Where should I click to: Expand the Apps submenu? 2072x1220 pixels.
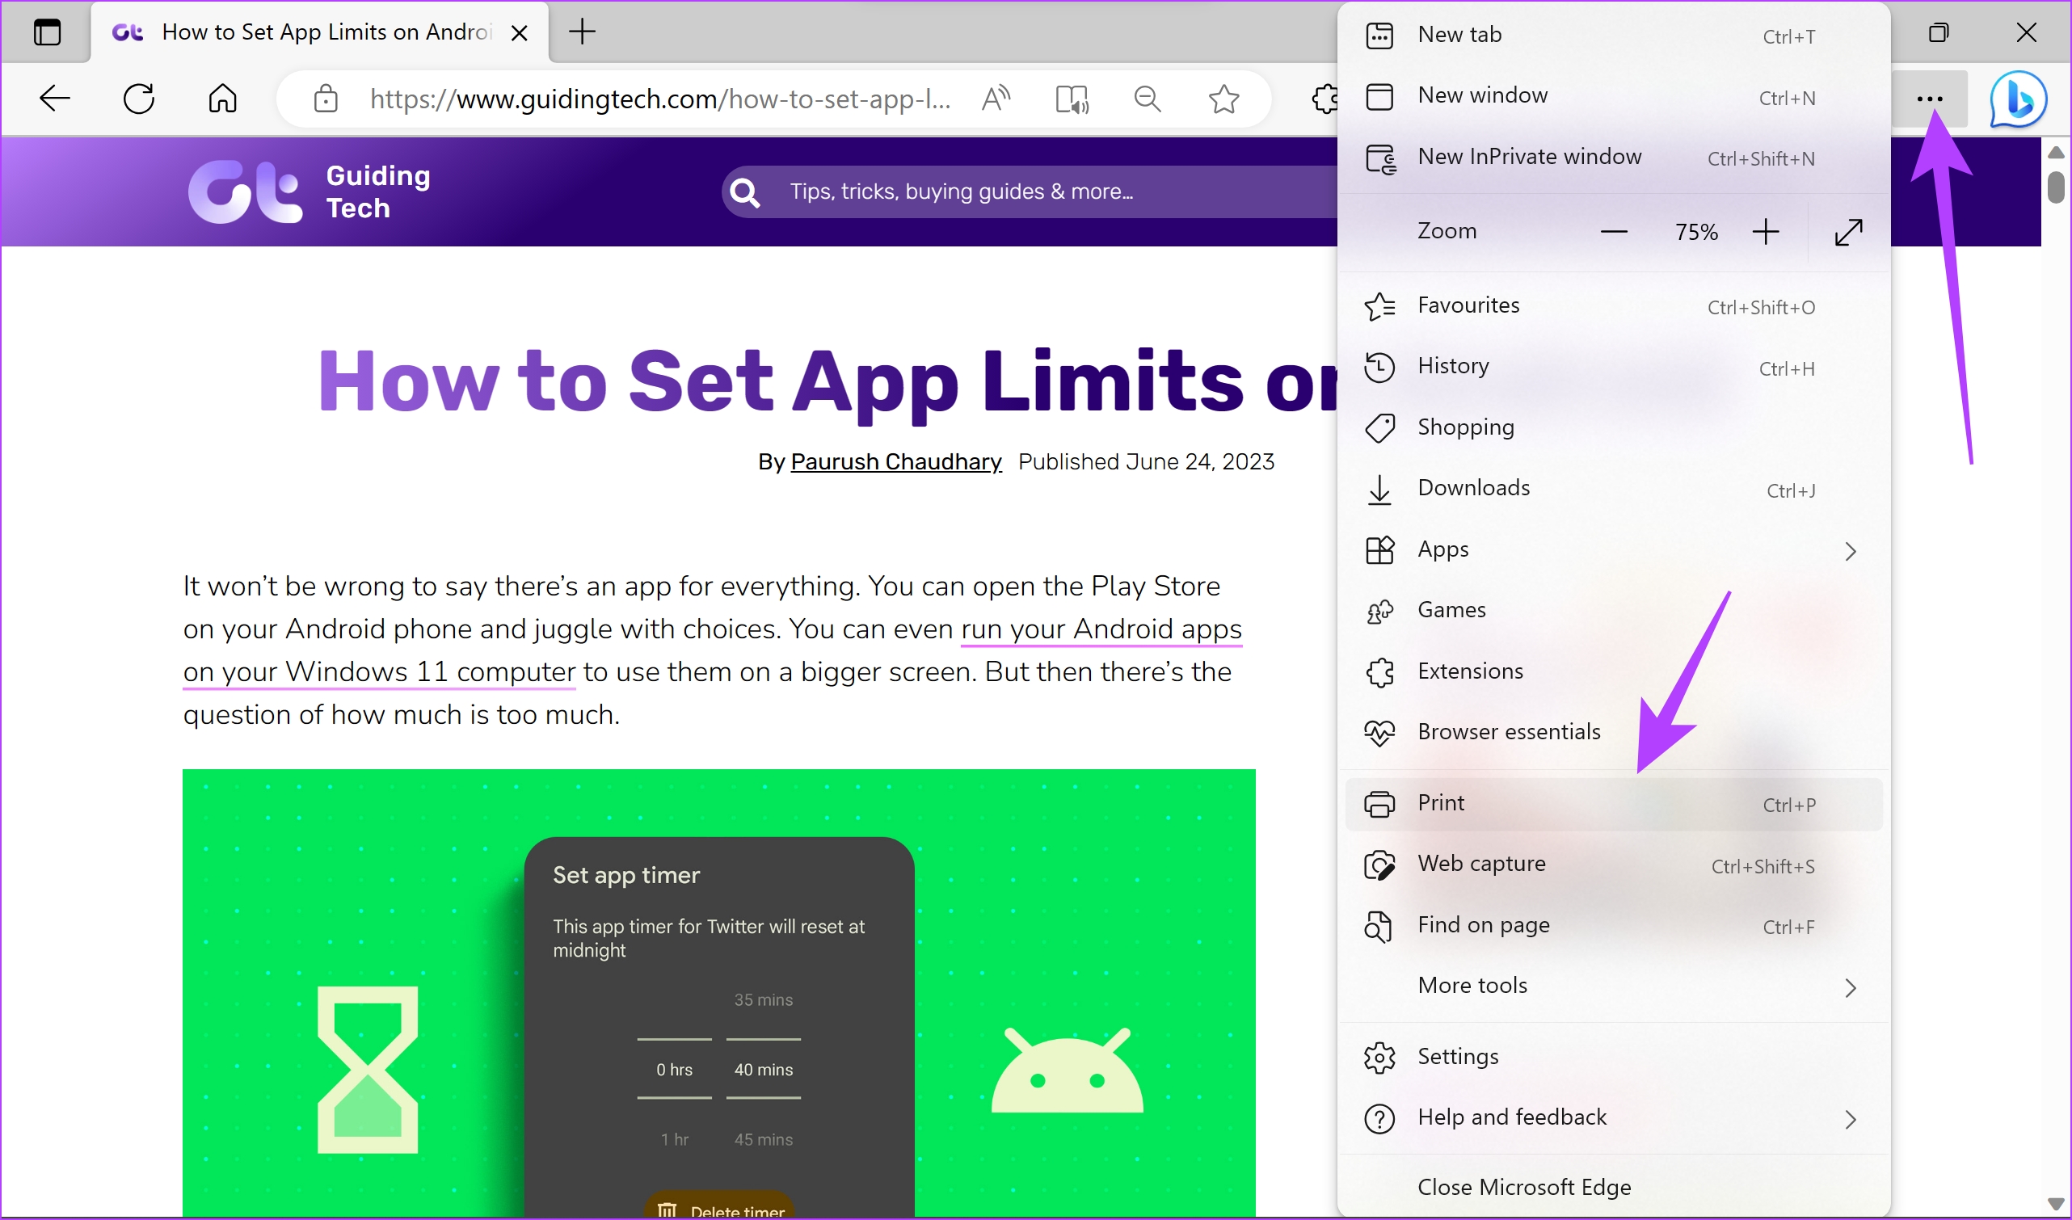click(x=1613, y=550)
